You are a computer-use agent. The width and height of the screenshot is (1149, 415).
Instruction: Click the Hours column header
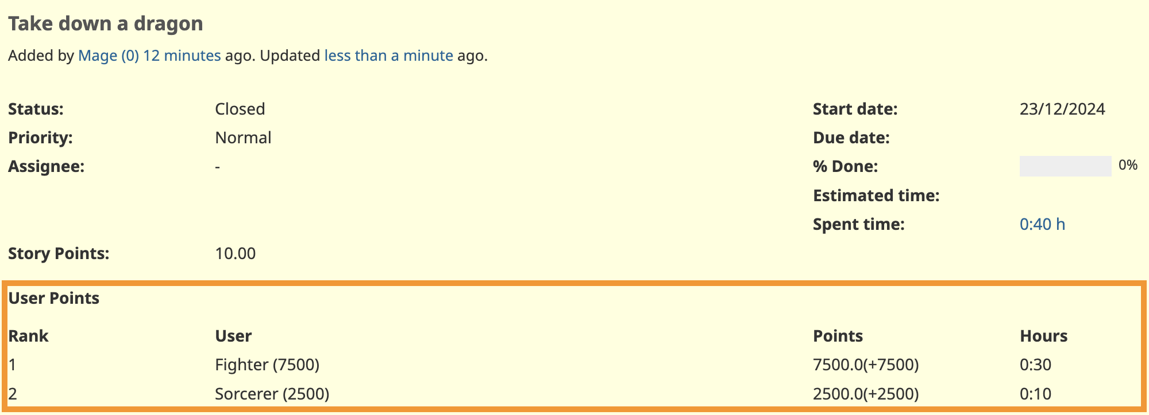[1044, 336]
